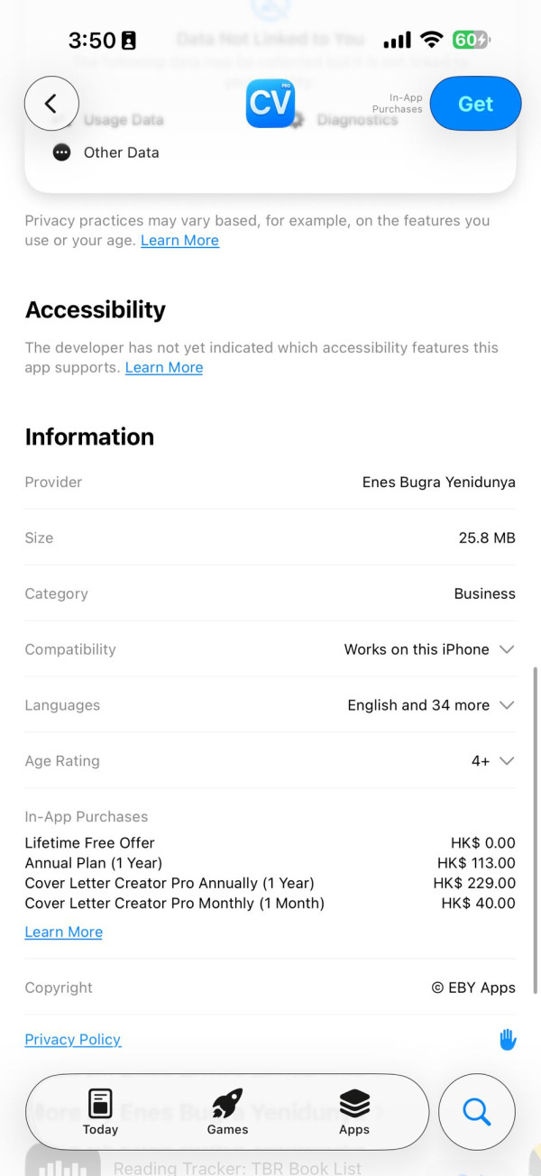Select the Games rocket icon
The image size is (541, 1176).
pos(227,1102)
